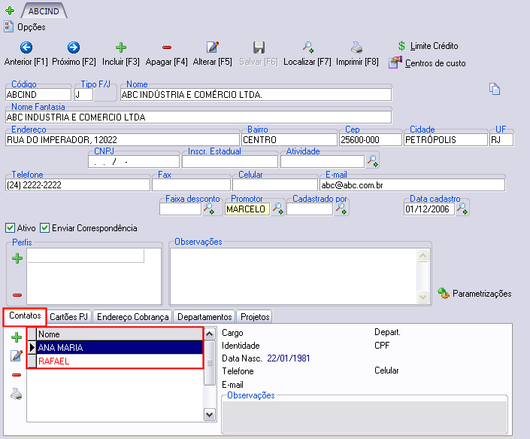Click the Salvar [F6] floppy icon
The image size is (530, 439).
pyautogui.click(x=259, y=47)
